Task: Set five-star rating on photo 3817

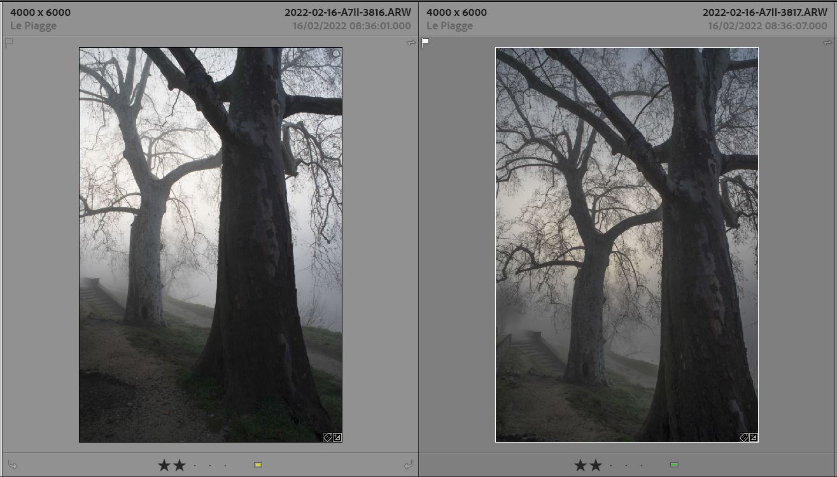Action: pos(642,466)
